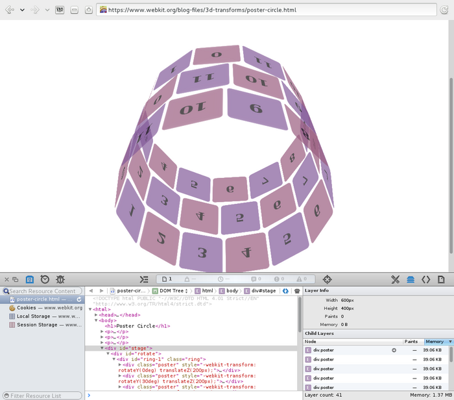Toggle the shadow DOM hat icon

pyautogui.click(x=296, y=291)
